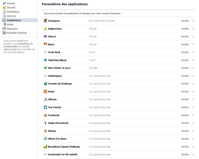Remove the Yahoo! app with its X
Image resolution: width=199 pixels, height=159 pixels.
point(193,36)
